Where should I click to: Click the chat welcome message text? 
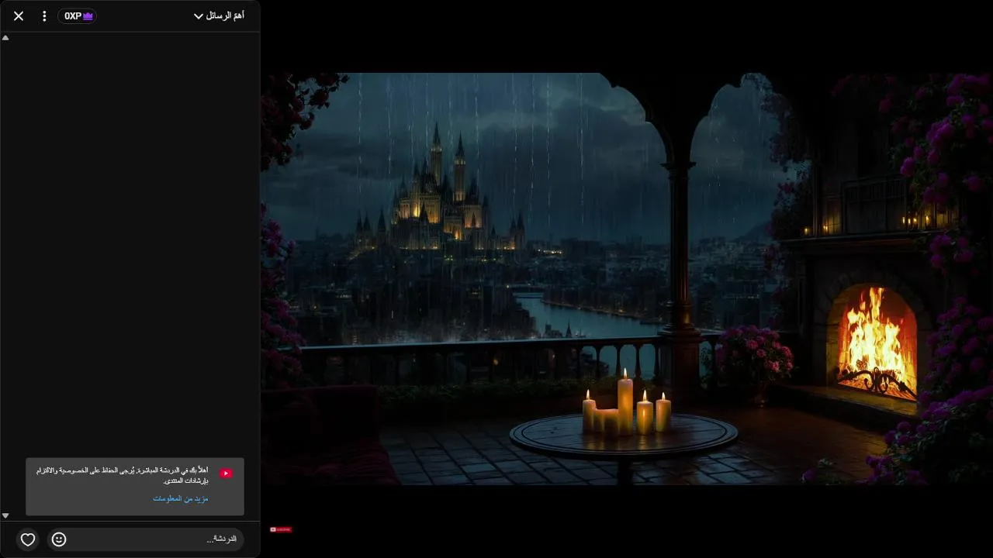tap(123, 475)
